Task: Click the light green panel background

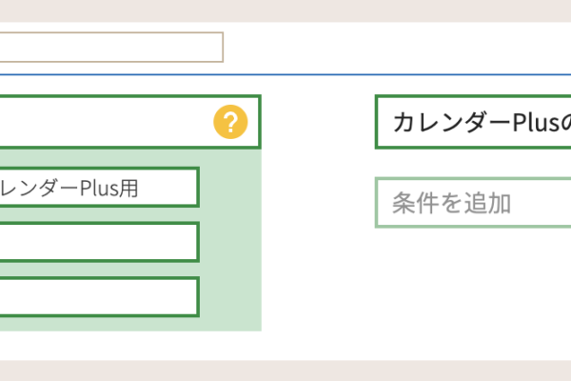Action: click(x=230, y=243)
